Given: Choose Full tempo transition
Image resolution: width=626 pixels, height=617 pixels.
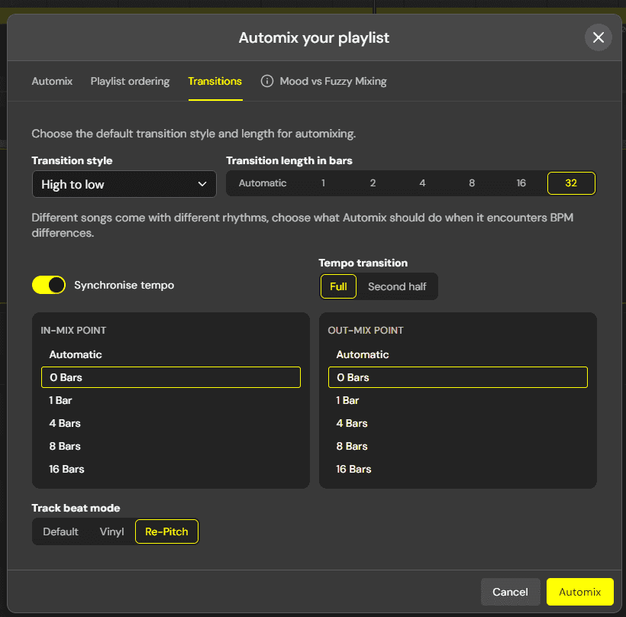Looking at the screenshot, I should point(338,286).
